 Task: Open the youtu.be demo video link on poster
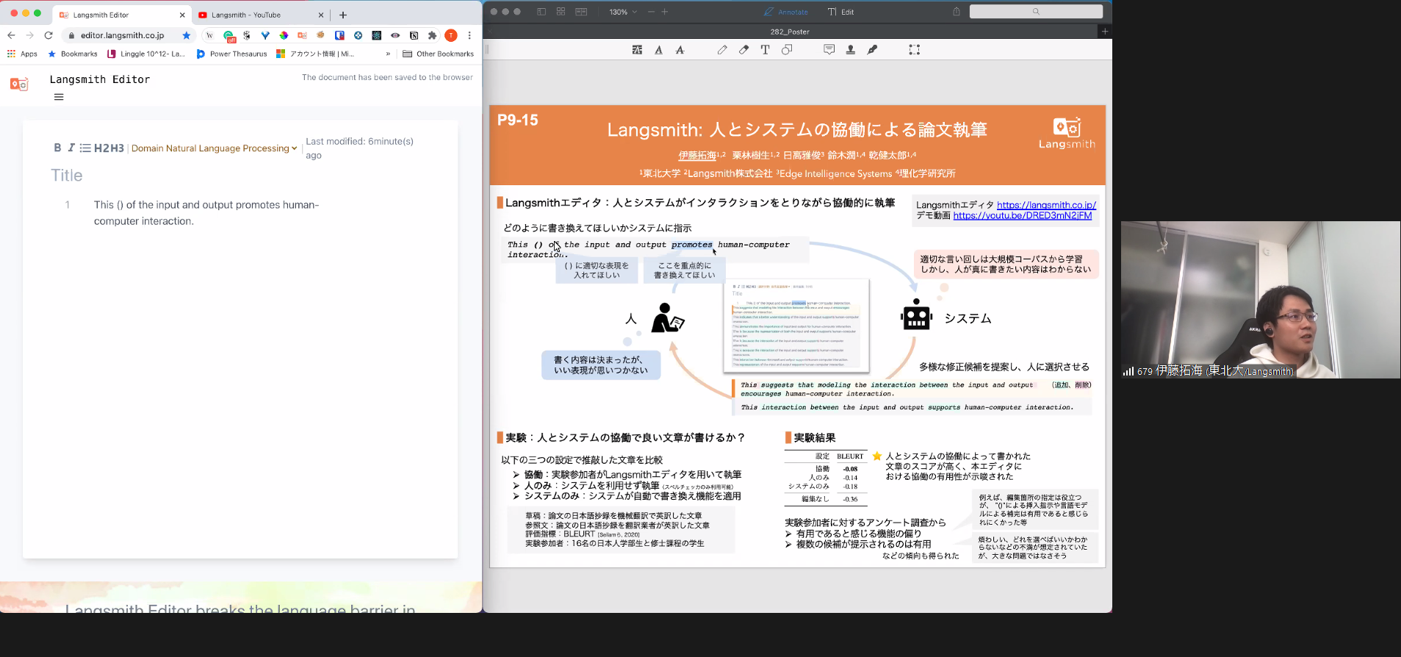click(1023, 215)
